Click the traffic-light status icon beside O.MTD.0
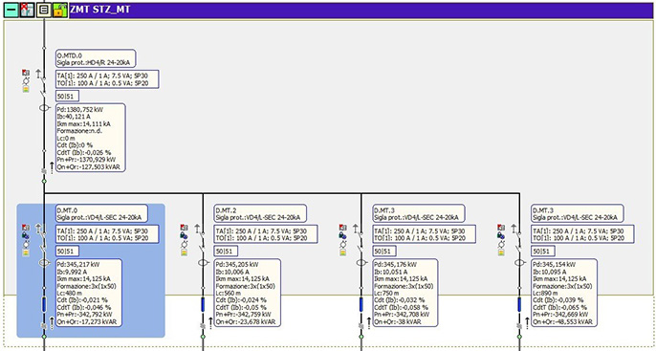 point(26,89)
